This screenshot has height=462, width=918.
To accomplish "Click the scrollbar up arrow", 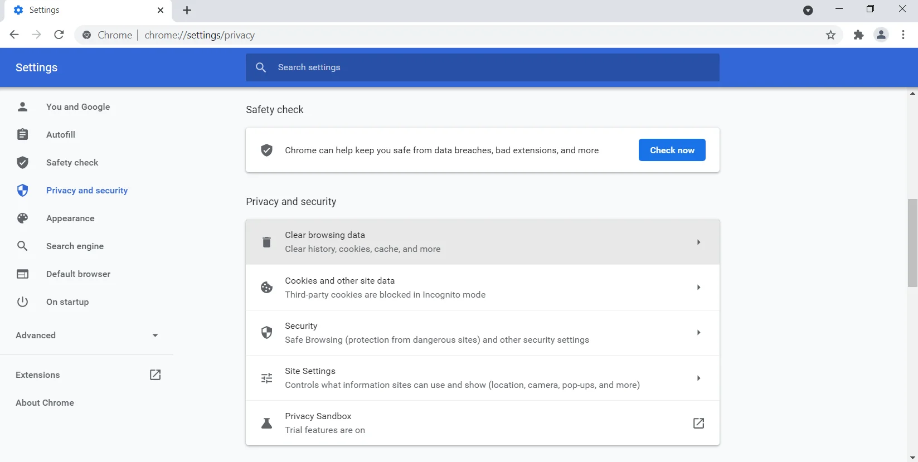I will [912, 93].
